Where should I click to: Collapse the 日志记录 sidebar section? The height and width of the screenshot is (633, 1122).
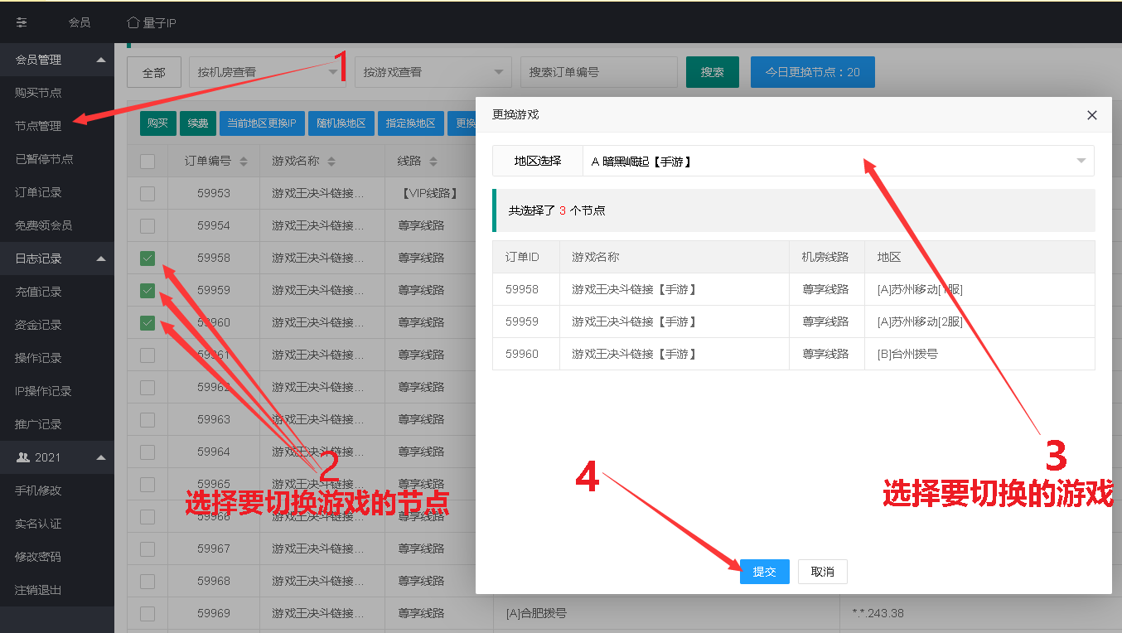101,259
